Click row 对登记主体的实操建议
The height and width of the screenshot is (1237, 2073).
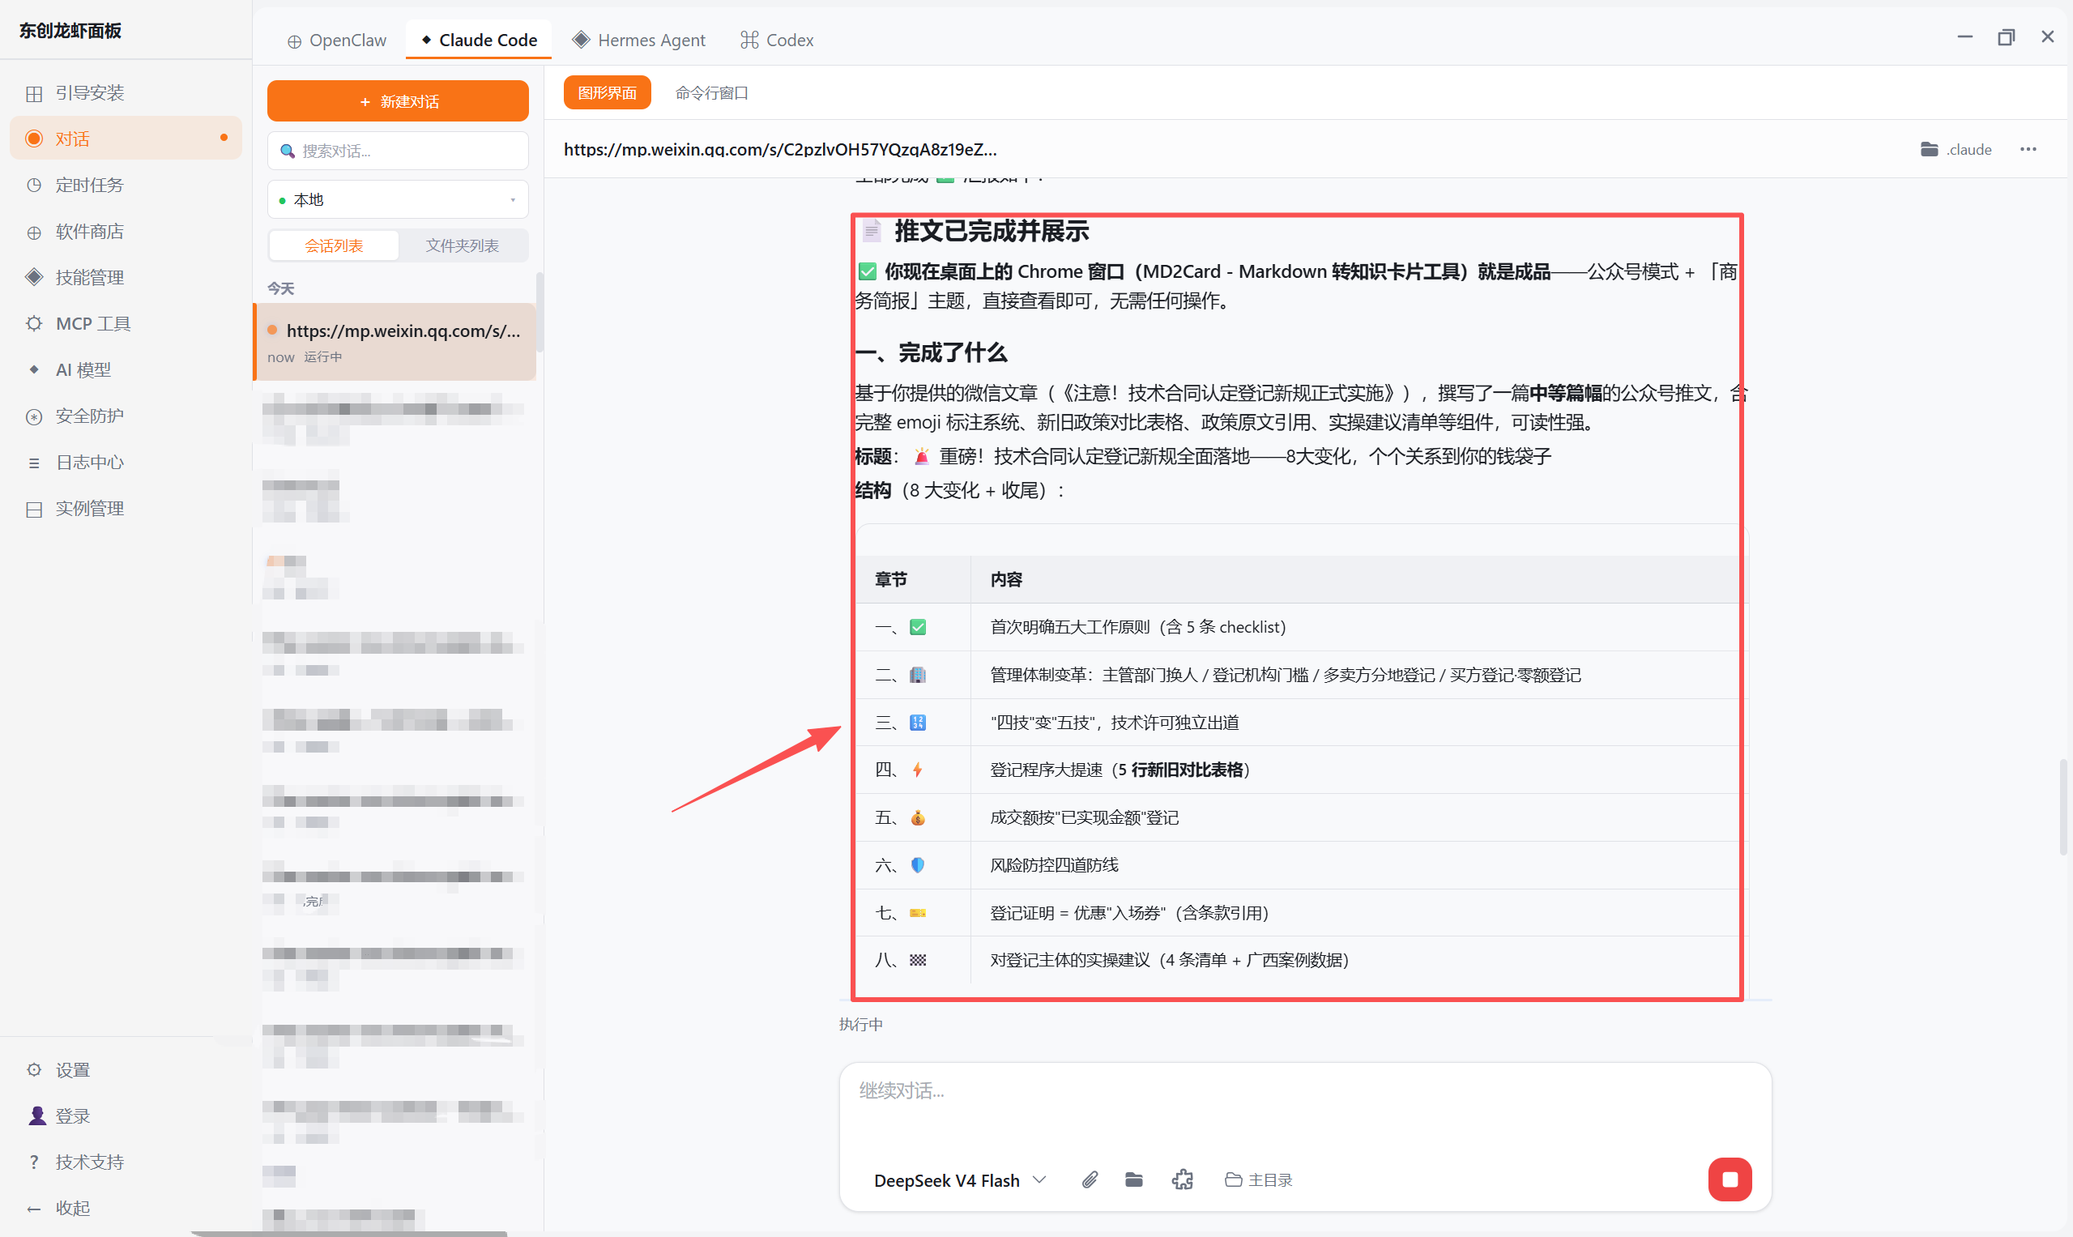coord(1169,960)
